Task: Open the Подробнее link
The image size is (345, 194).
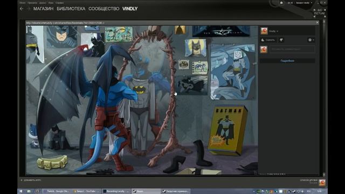Action: 287,61
